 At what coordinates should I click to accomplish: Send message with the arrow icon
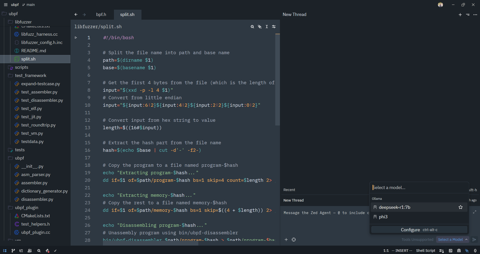pyautogui.click(x=474, y=240)
